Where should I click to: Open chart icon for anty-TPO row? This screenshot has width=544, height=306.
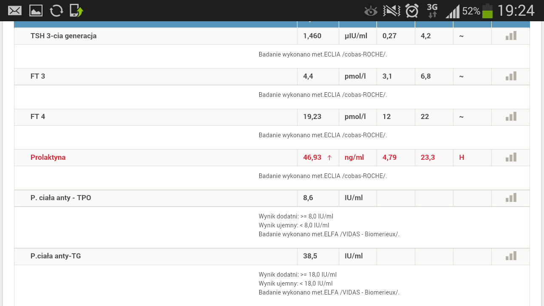click(x=511, y=198)
